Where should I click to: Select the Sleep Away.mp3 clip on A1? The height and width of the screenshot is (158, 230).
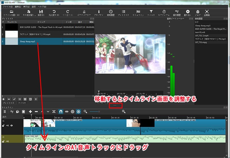tap(125, 139)
